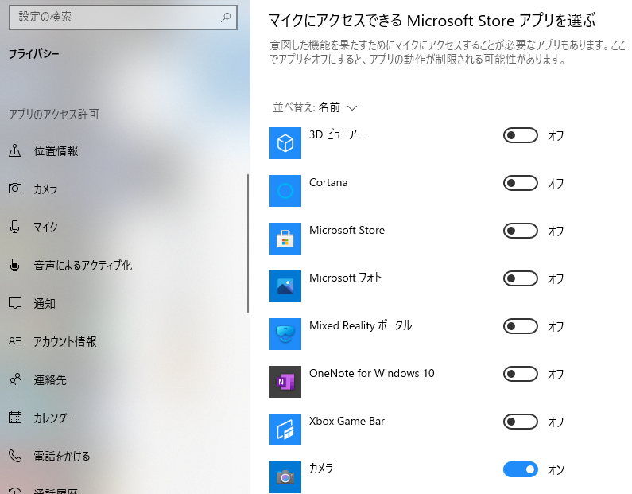Click the OneNote for Windows 10 label
This screenshot has width=632, height=494.
point(371,373)
